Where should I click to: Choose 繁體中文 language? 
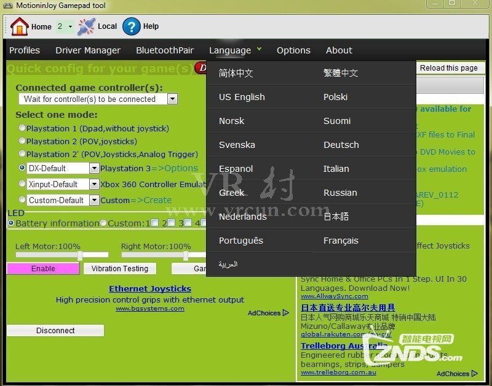tap(341, 73)
